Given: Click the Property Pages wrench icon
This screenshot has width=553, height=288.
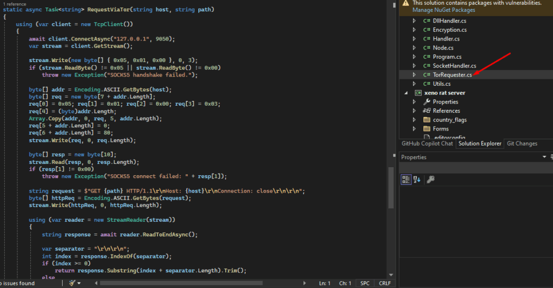Looking at the screenshot, I should 430,180.
